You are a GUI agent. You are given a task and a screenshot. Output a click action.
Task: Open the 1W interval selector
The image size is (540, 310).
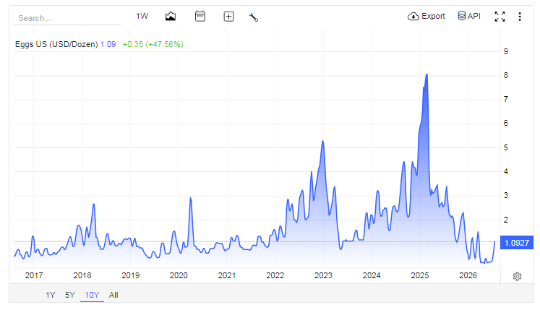tap(142, 16)
